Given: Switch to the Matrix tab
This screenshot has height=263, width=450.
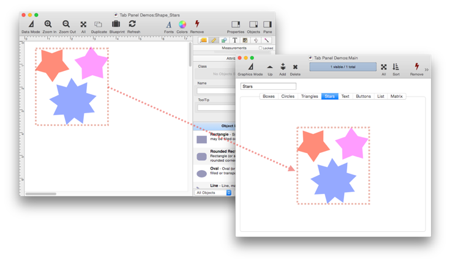Looking at the screenshot, I should point(396,97).
